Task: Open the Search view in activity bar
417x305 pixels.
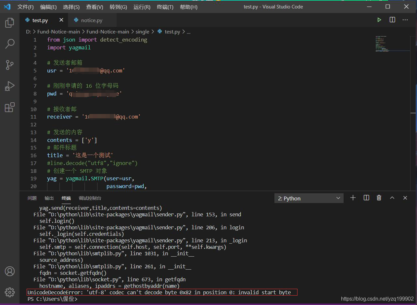Action: pyautogui.click(x=10, y=44)
